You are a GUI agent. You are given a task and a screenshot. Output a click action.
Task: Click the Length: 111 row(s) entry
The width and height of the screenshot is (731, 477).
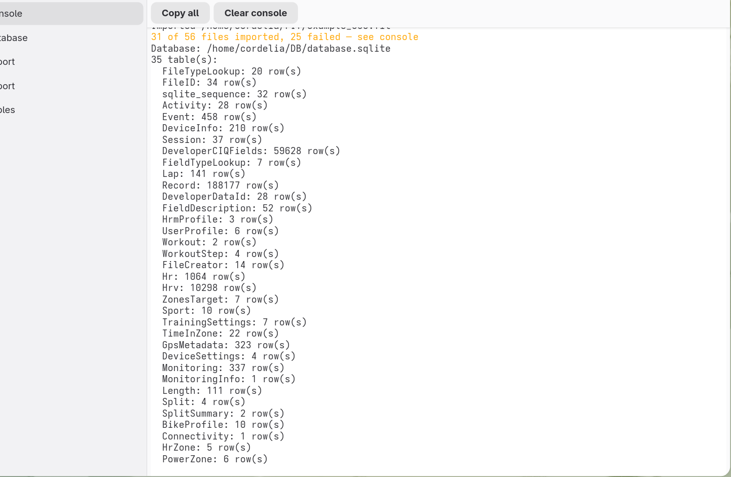pos(212,391)
